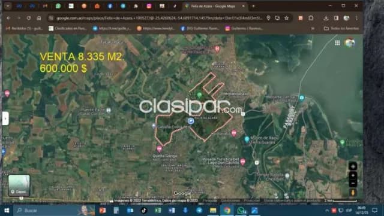The width and height of the screenshot is (384, 216).
Task: Activate the Street View pegman
Action: (353, 193)
